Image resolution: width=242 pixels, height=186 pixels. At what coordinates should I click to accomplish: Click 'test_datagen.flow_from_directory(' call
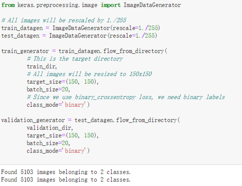(127, 120)
